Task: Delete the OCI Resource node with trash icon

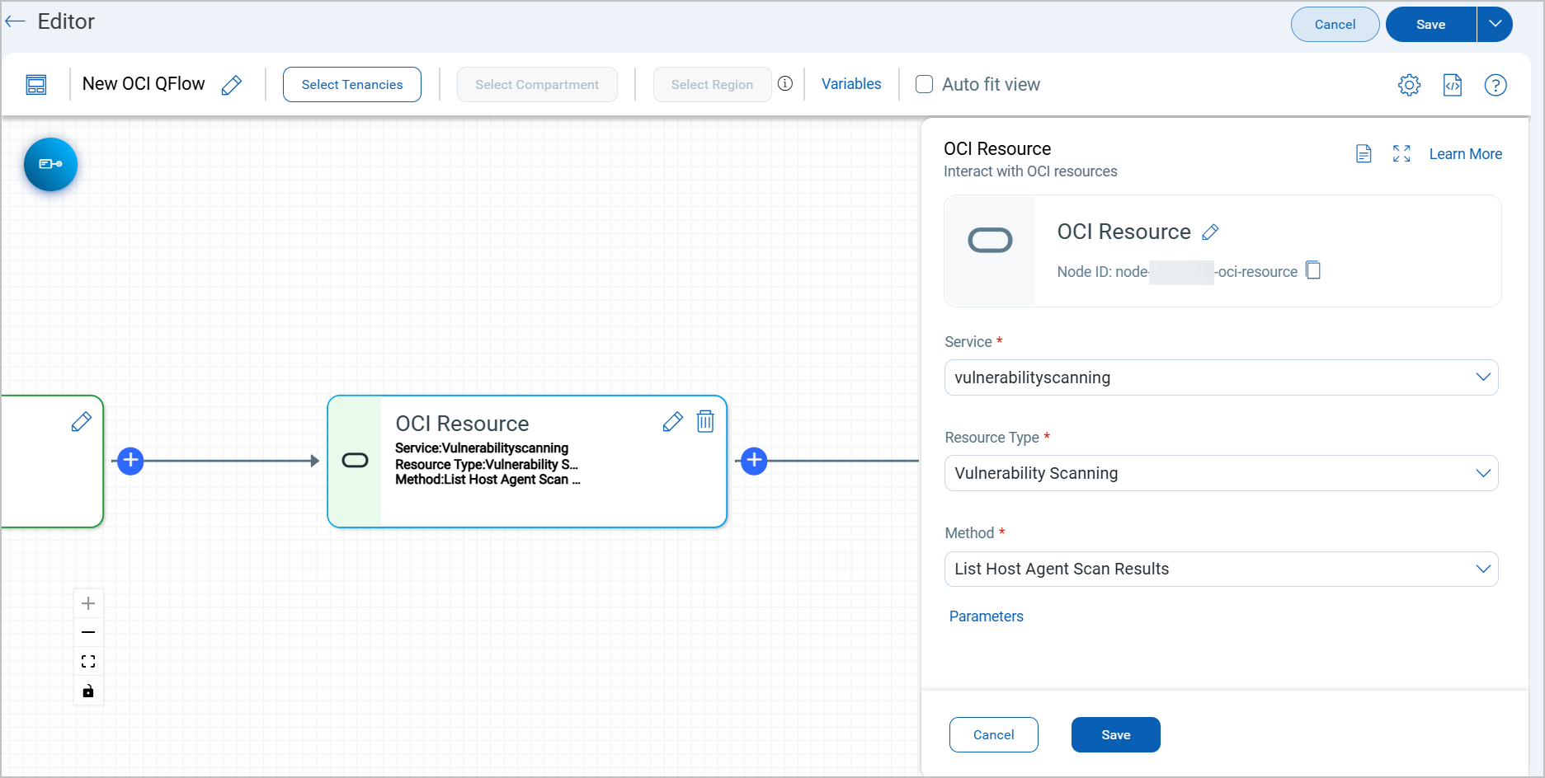Action: coord(705,421)
